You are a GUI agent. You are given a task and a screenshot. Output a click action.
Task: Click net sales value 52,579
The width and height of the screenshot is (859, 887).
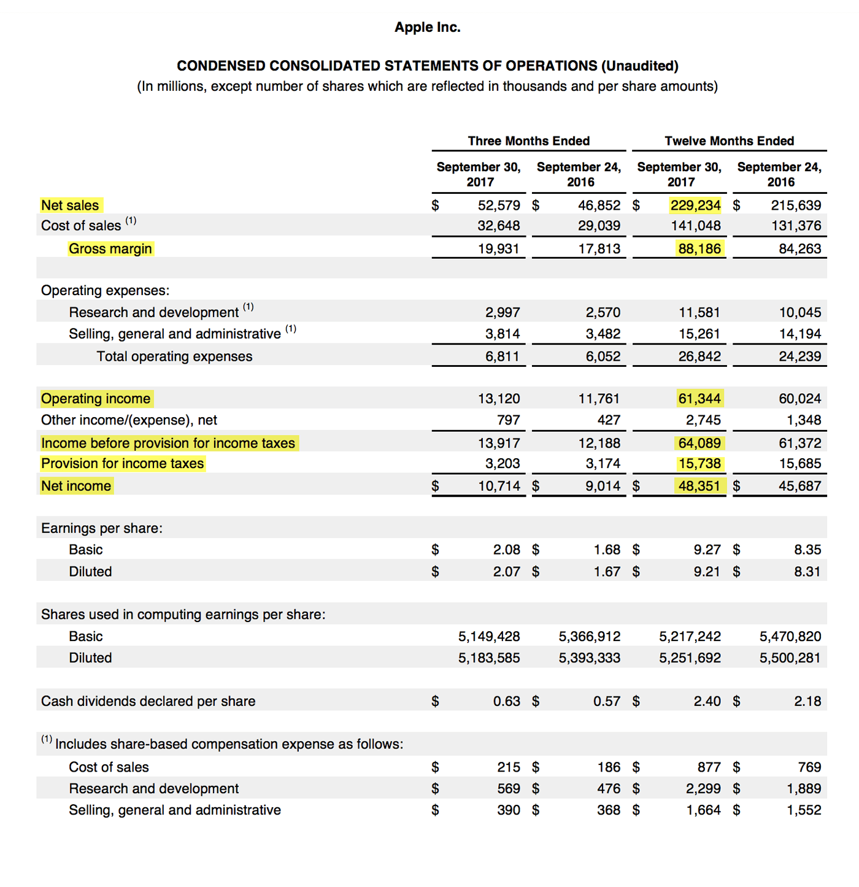(x=499, y=205)
